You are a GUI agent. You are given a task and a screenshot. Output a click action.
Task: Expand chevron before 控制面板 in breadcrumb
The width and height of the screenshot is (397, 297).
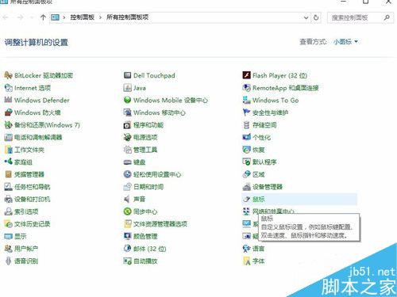pyautogui.click(x=64, y=17)
